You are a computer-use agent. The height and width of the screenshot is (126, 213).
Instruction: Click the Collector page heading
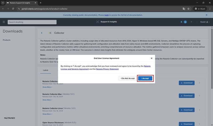(59, 33)
